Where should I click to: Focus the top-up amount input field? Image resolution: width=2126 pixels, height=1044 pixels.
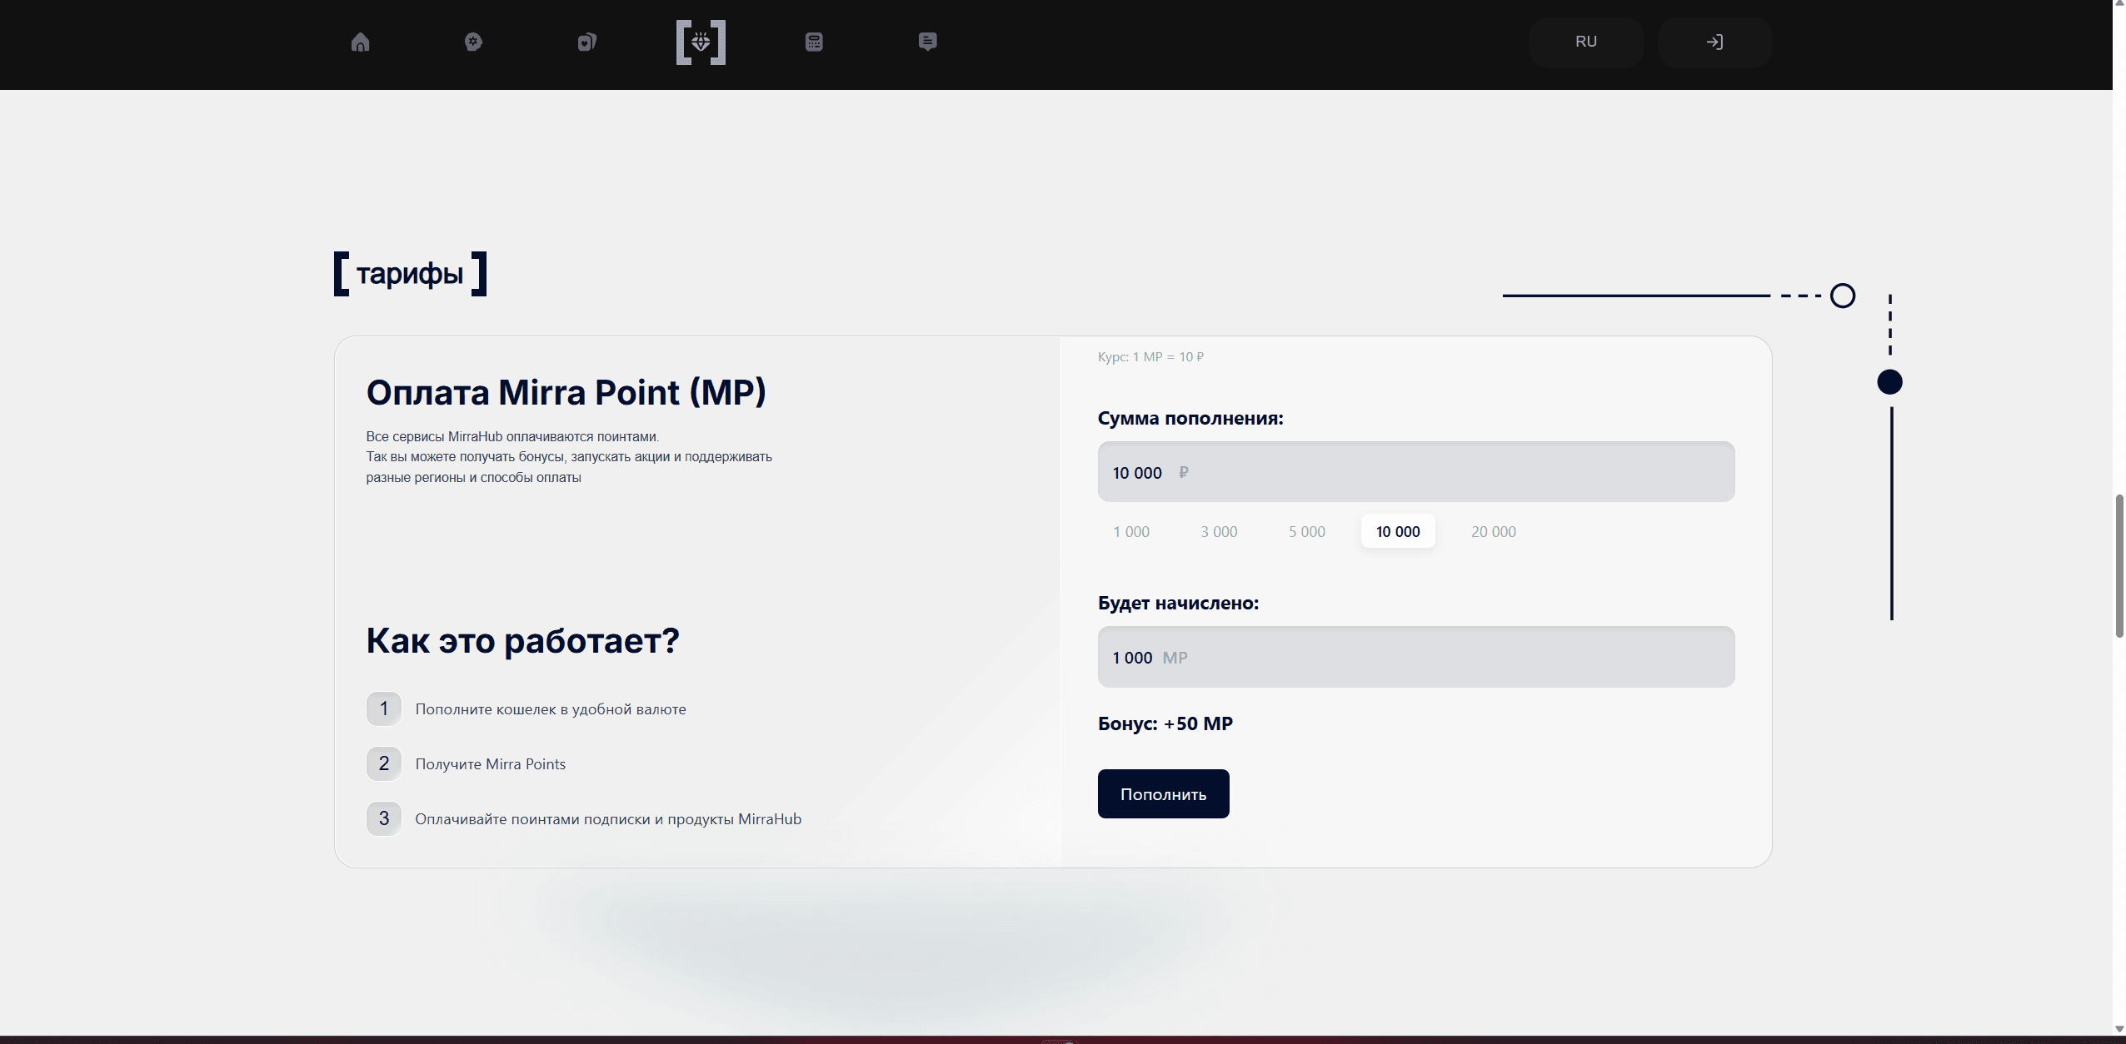[x=1416, y=472]
